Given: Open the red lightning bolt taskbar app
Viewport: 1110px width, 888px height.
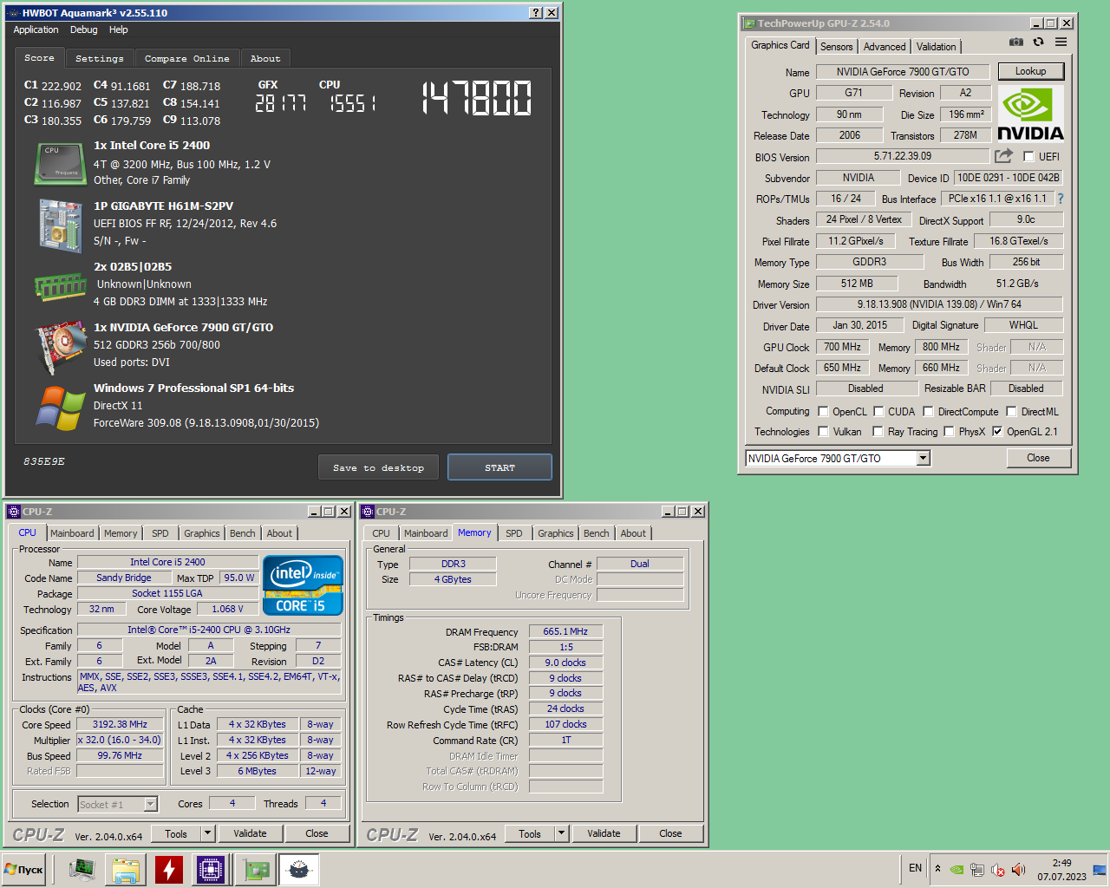Looking at the screenshot, I should pyautogui.click(x=169, y=869).
